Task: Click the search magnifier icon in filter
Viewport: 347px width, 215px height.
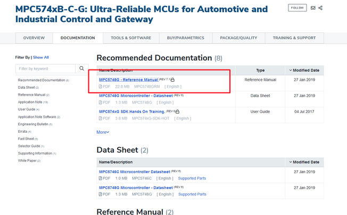Action: point(82,68)
